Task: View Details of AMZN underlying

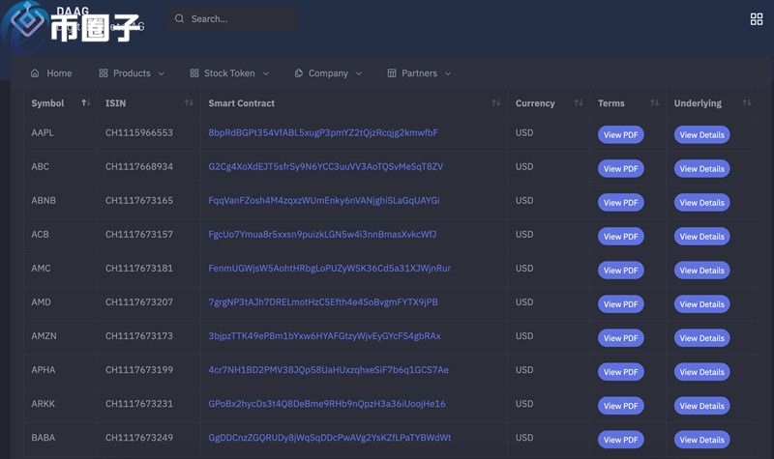Action: (701, 338)
